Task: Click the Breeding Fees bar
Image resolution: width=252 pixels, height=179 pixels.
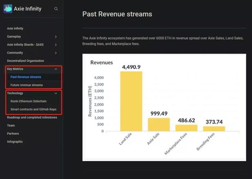Action: click(x=214, y=129)
